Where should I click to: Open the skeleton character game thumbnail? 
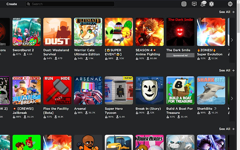(180, 142)
